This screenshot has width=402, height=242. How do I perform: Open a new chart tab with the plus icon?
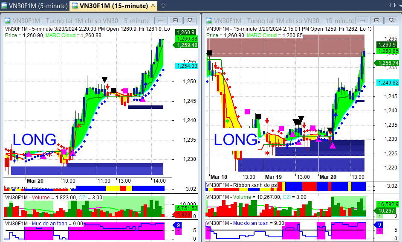pos(163,6)
